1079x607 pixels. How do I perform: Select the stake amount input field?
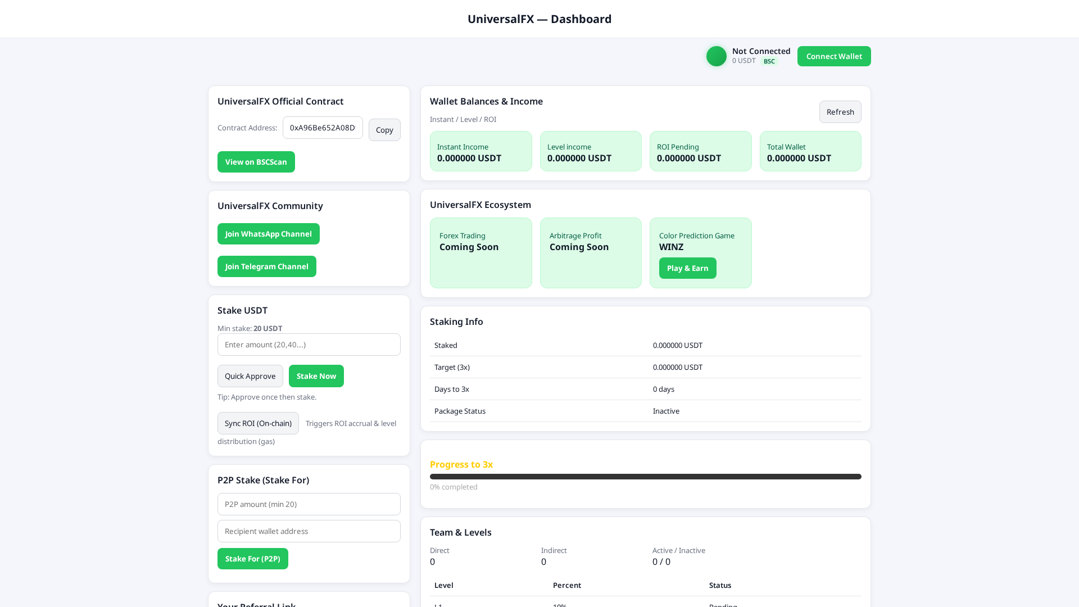coord(309,345)
